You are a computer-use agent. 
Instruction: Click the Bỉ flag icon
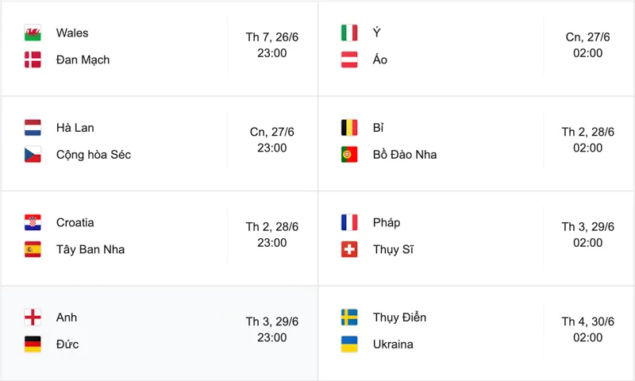click(x=349, y=128)
